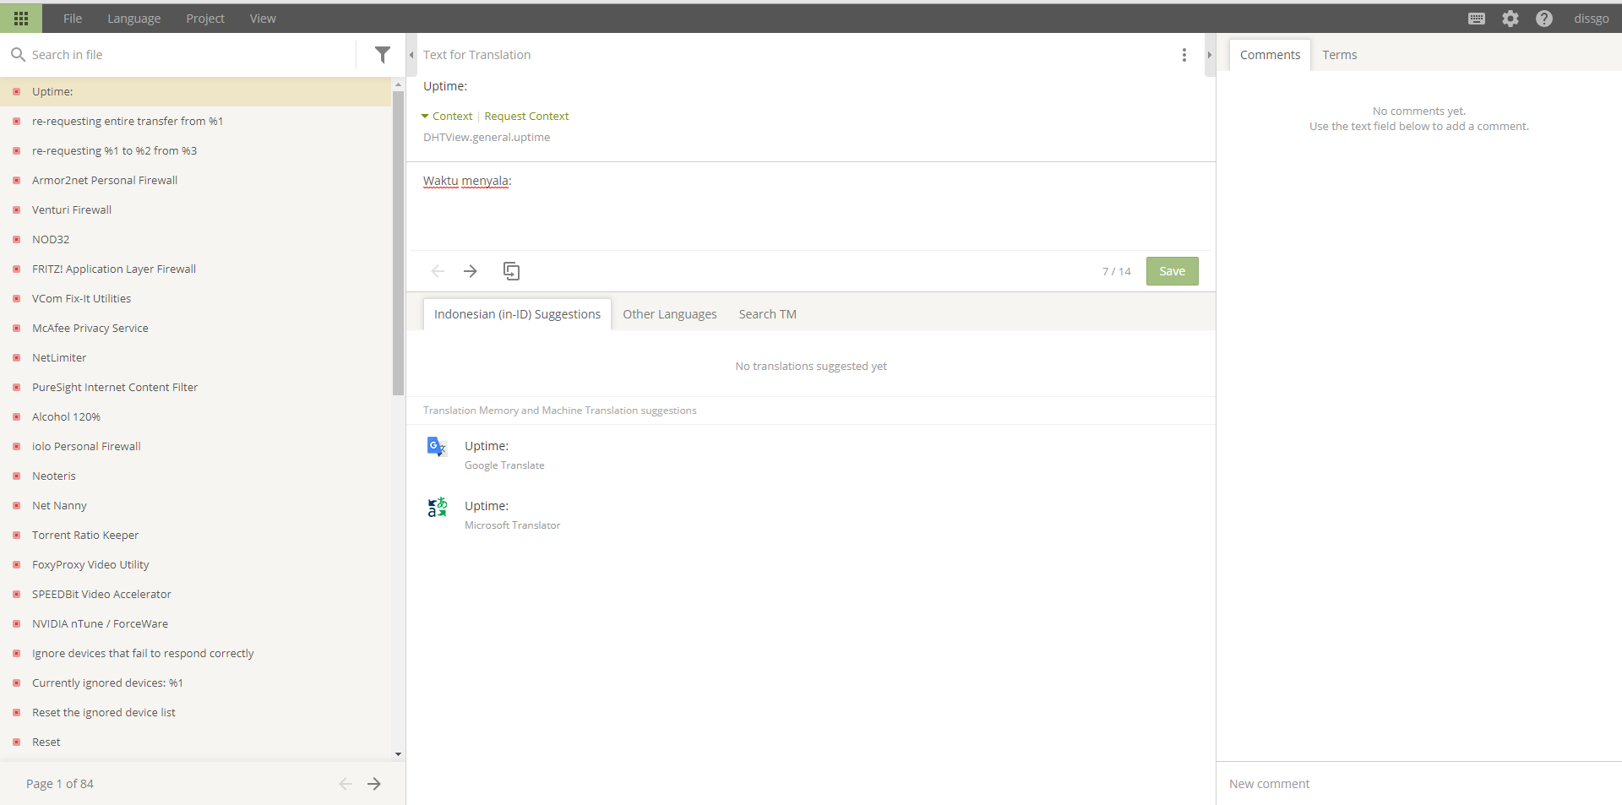Open the Terms tab
This screenshot has width=1622, height=805.
(x=1340, y=55)
